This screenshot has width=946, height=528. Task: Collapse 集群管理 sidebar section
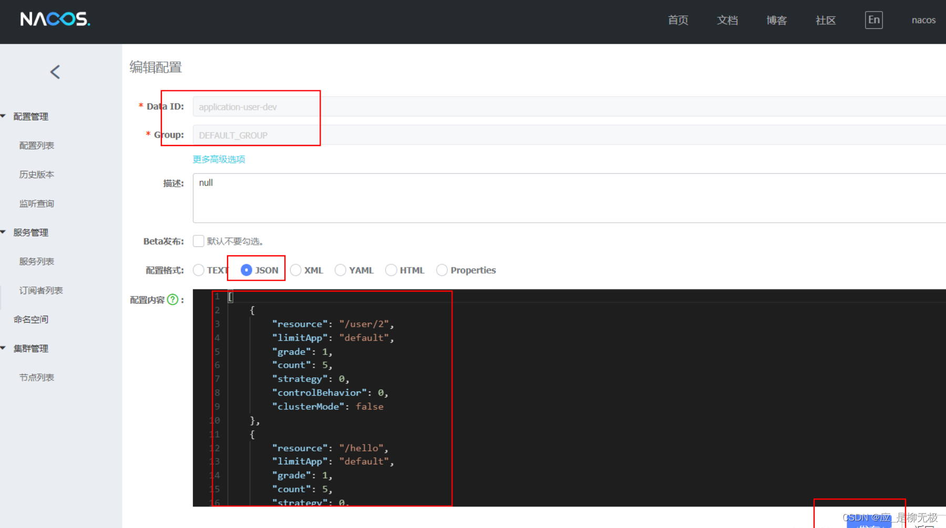(x=30, y=348)
